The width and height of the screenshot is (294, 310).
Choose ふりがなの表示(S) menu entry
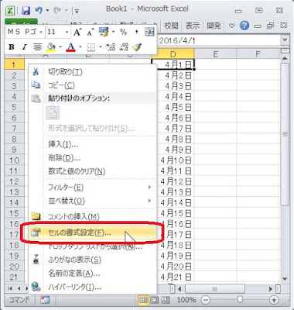tap(92, 260)
